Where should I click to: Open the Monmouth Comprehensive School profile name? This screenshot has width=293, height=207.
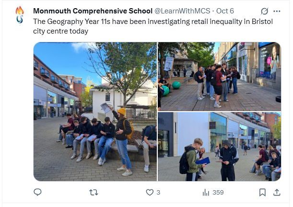click(x=93, y=11)
